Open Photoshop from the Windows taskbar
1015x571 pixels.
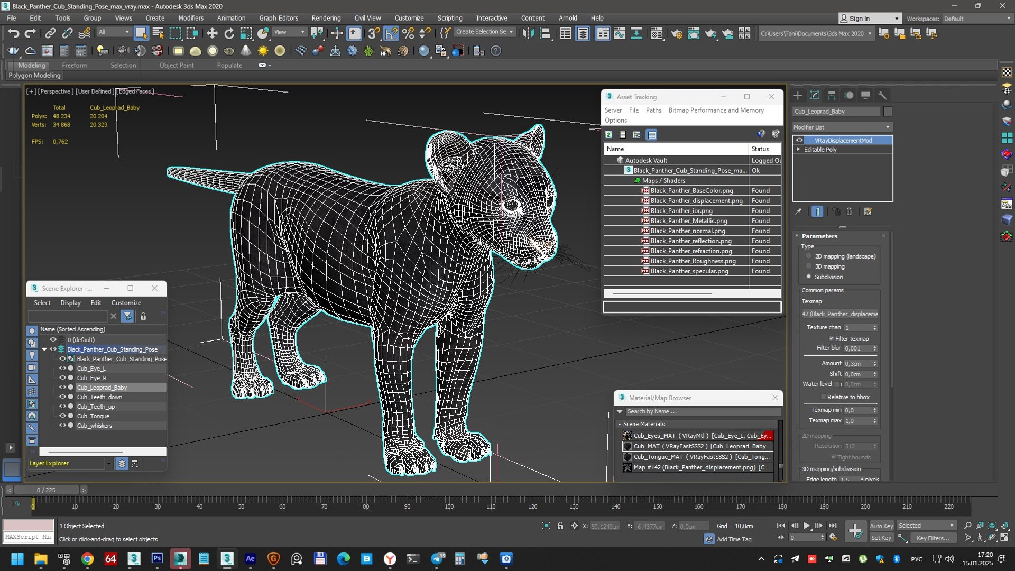[x=157, y=559]
